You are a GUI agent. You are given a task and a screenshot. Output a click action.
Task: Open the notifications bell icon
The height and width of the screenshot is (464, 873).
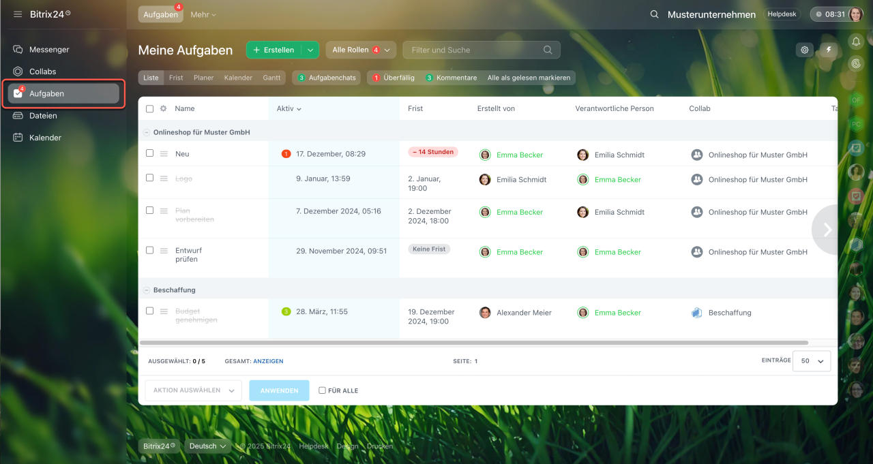tap(856, 42)
